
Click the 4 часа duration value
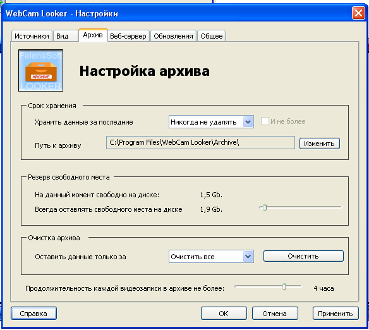click(x=324, y=288)
